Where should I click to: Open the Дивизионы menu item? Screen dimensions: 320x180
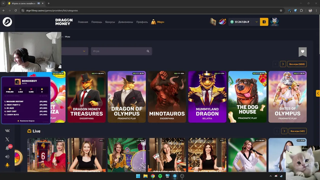(x=125, y=22)
